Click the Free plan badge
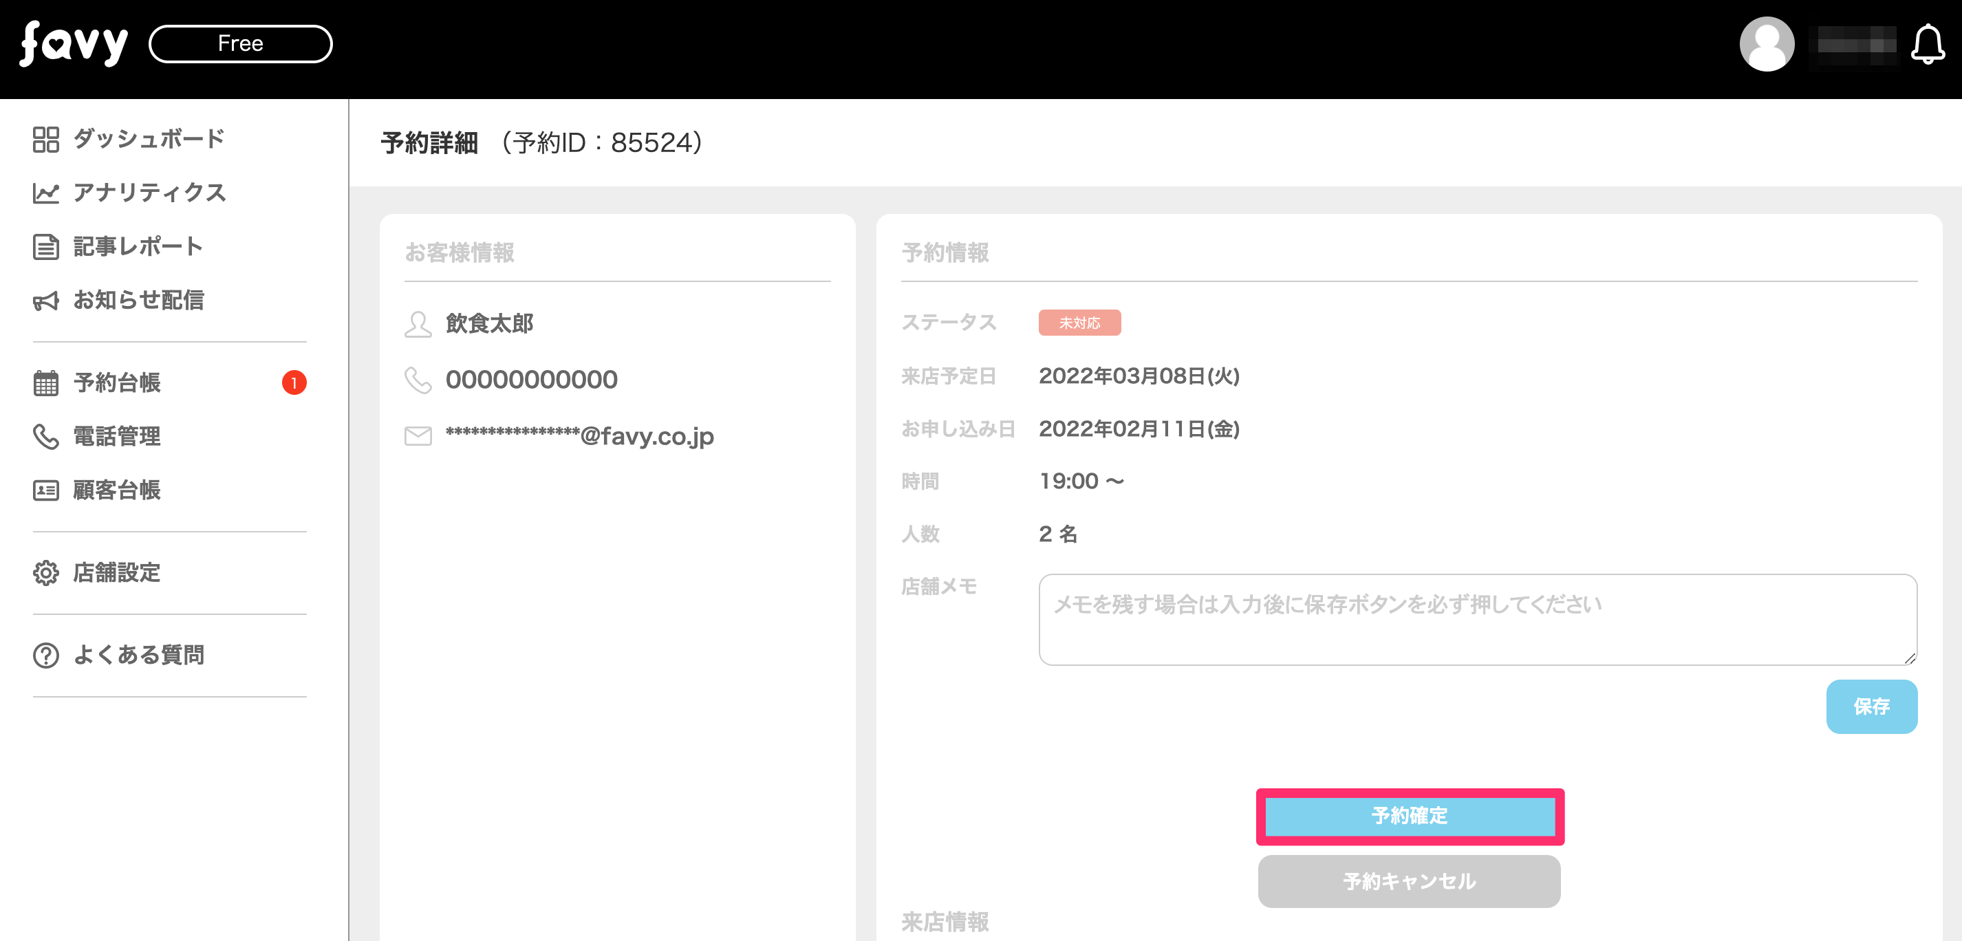The height and width of the screenshot is (941, 1962). pos(240,43)
